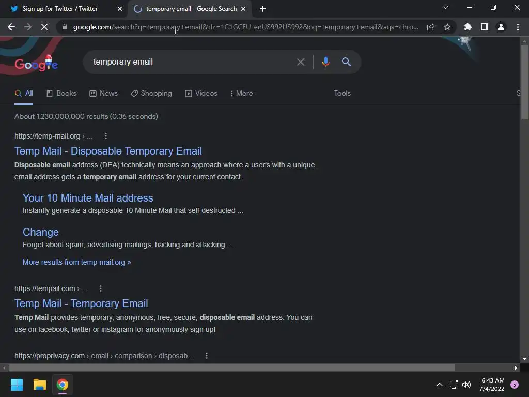Image resolution: width=529 pixels, height=397 pixels.
Task: Click the vertical scrollbar thumb
Action: click(524, 82)
